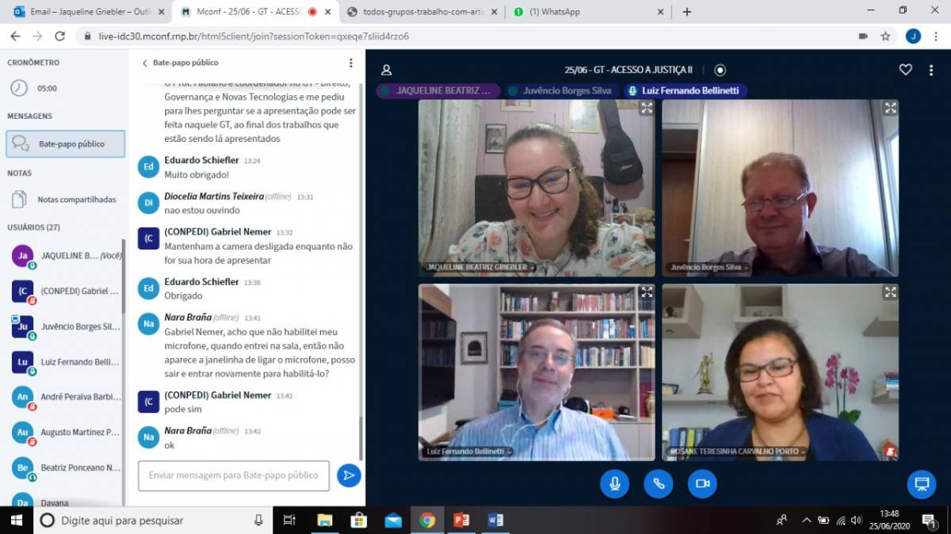Open chat options three-dot menu
This screenshot has height=534, width=951.
[x=351, y=63]
